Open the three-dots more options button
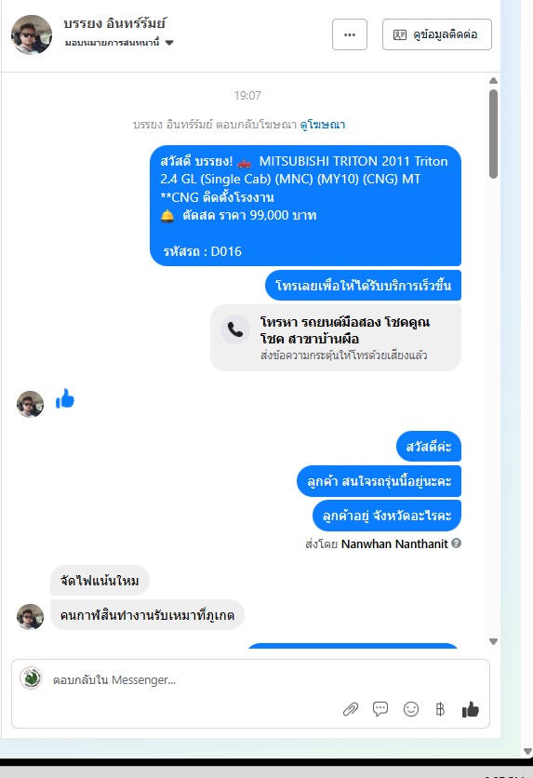The image size is (533, 778). 350,34
